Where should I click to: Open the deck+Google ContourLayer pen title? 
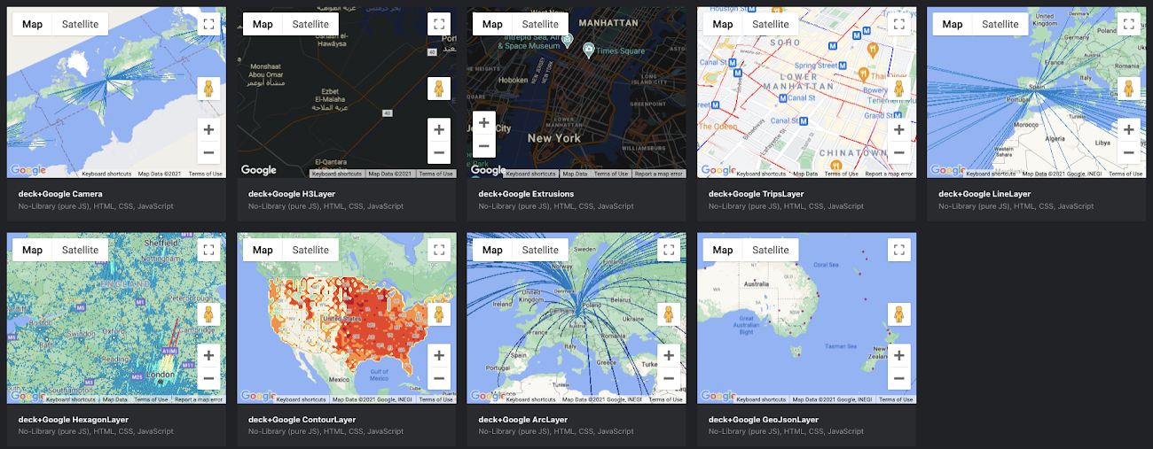pyautogui.click(x=302, y=419)
